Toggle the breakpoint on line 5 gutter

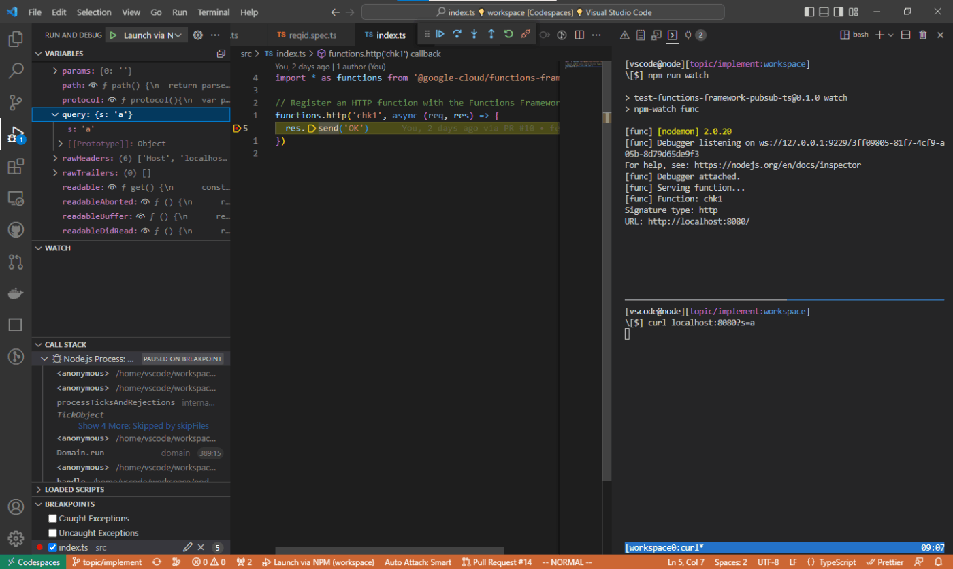(x=237, y=128)
